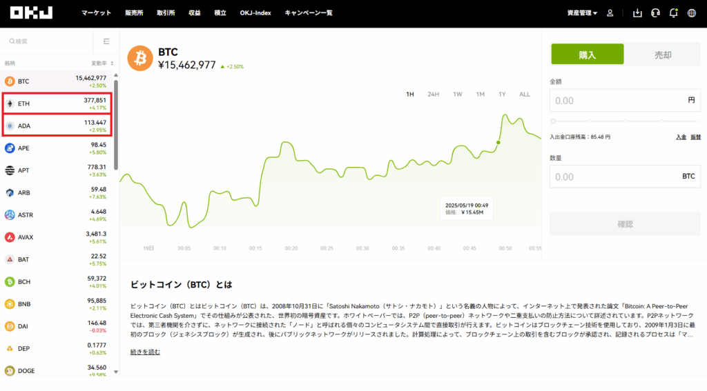Click the amount percentage slider handle

click(x=553, y=121)
